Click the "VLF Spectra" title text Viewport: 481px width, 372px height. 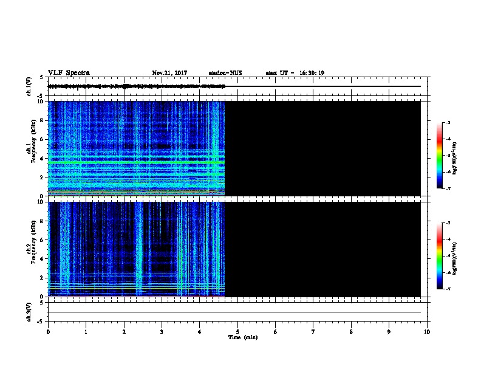click(x=69, y=73)
